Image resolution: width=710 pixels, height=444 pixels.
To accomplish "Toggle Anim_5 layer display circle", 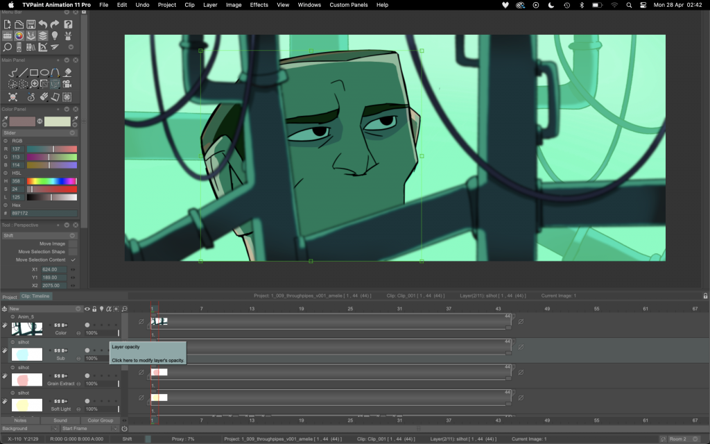I will click(87, 325).
